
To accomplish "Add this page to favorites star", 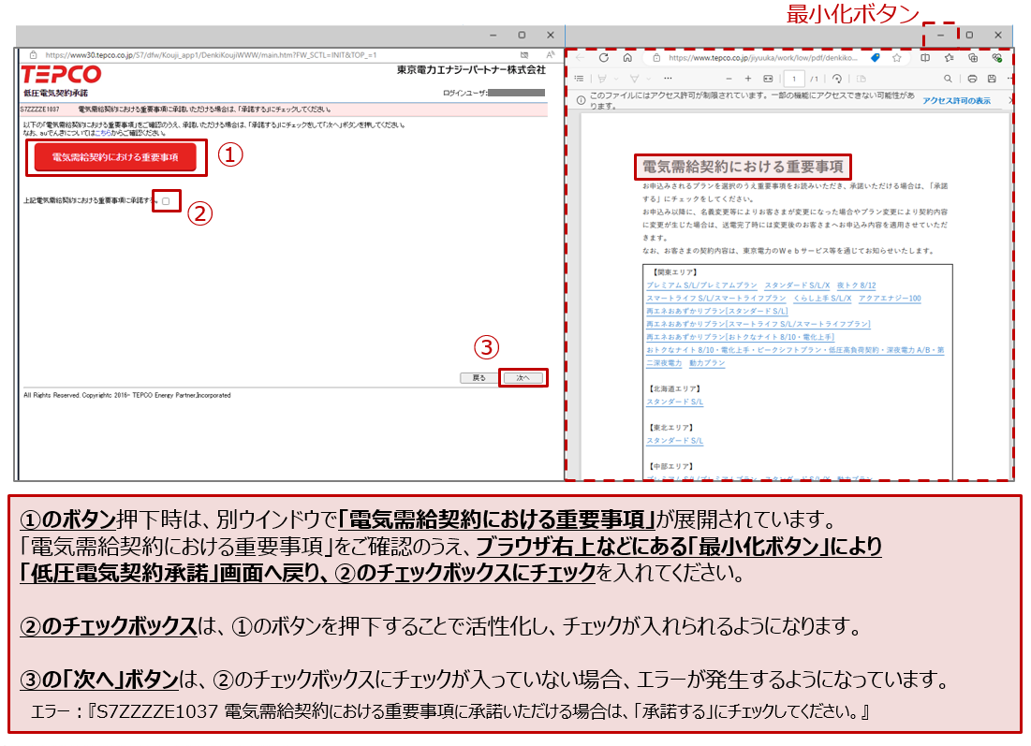I will pyautogui.click(x=897, y=58).
